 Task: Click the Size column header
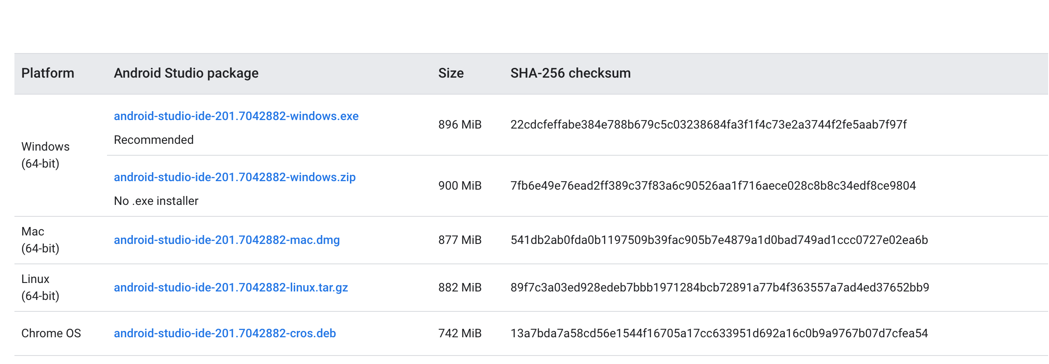451,73
